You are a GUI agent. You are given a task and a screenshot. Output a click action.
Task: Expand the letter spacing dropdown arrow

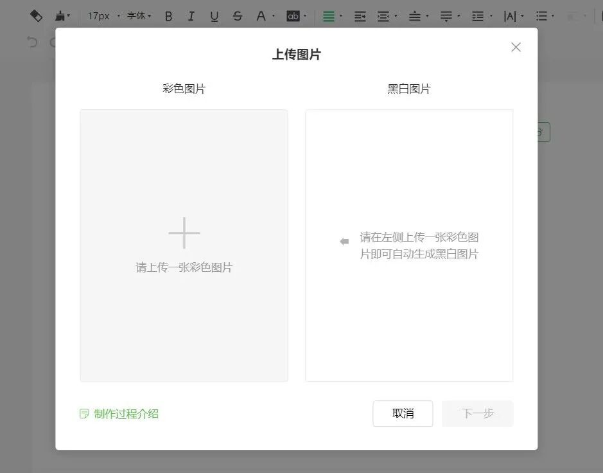pyautogui.click(x=522, y=16)
